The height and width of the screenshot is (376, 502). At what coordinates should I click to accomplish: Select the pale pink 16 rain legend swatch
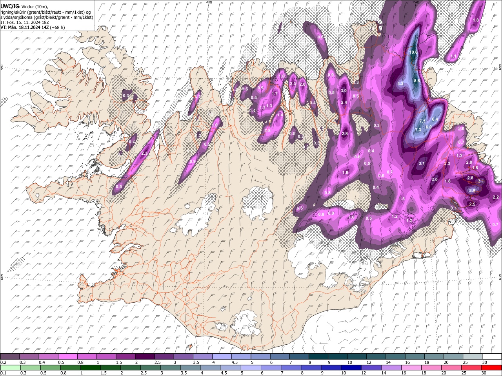coord(411,367)
